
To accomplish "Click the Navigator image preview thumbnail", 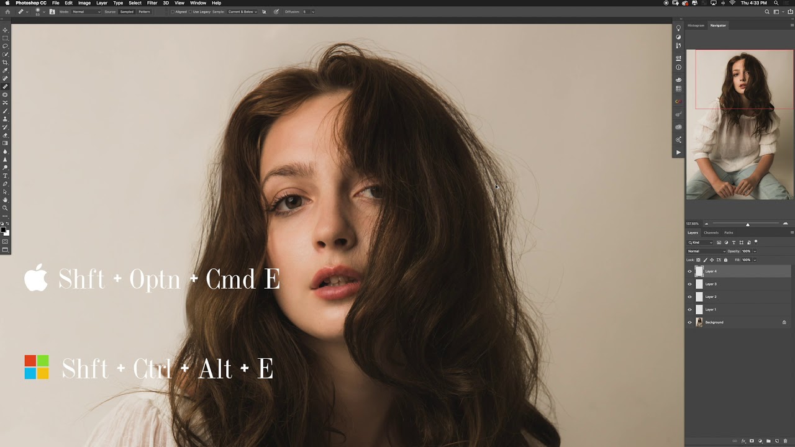I will [x=739, y=125].
